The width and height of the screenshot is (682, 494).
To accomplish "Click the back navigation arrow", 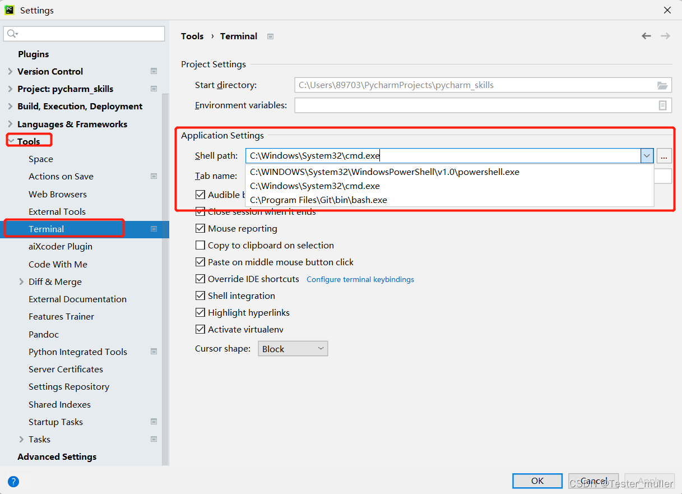I will (x=646, y=36).
